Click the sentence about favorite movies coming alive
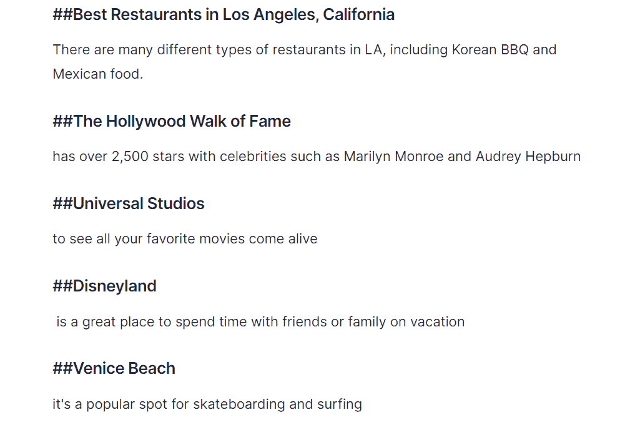This screenshot has height=430, width=630. (185, 239)
